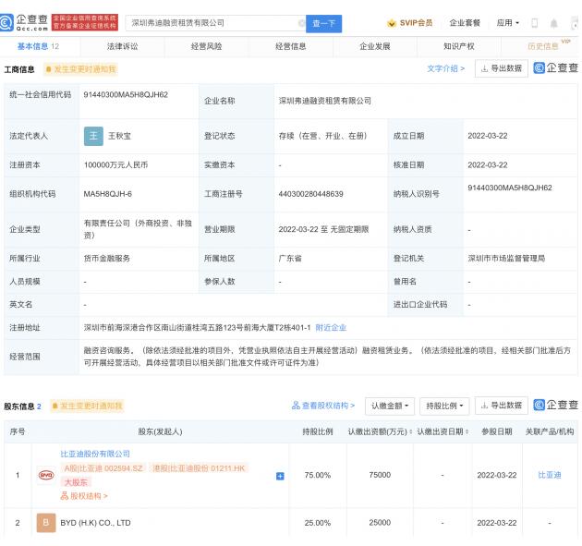Viewport: 582px width, 546px height.
Task: Click 导出数据 in the 工商信息 section
Action: click(x=502, y=68)
